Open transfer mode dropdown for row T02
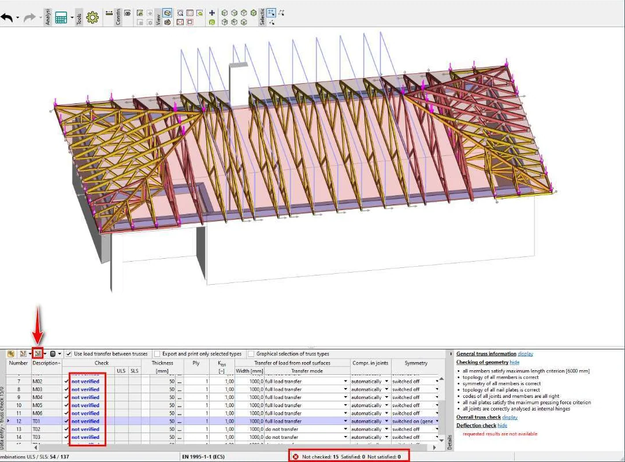625x462 pixels. tap(345, 429)
